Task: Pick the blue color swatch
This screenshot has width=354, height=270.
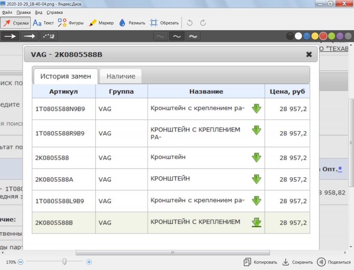Action: 307,36
